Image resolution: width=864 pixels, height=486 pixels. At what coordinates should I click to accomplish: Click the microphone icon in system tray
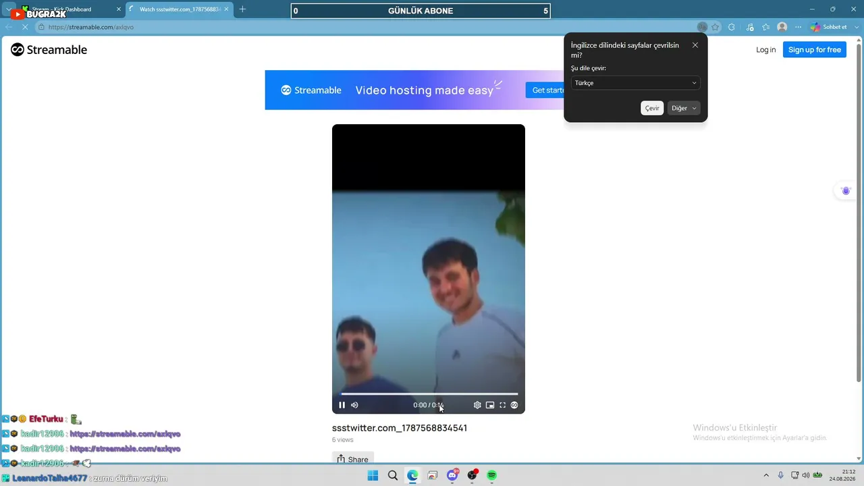[781, 475]
